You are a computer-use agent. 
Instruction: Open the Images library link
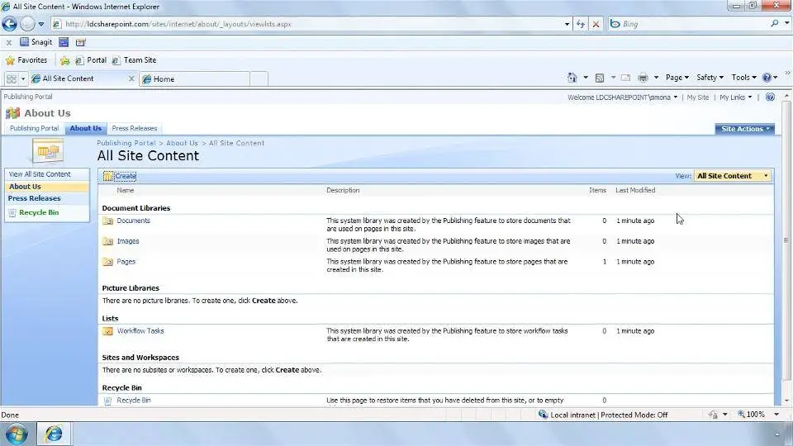(128, 241)
